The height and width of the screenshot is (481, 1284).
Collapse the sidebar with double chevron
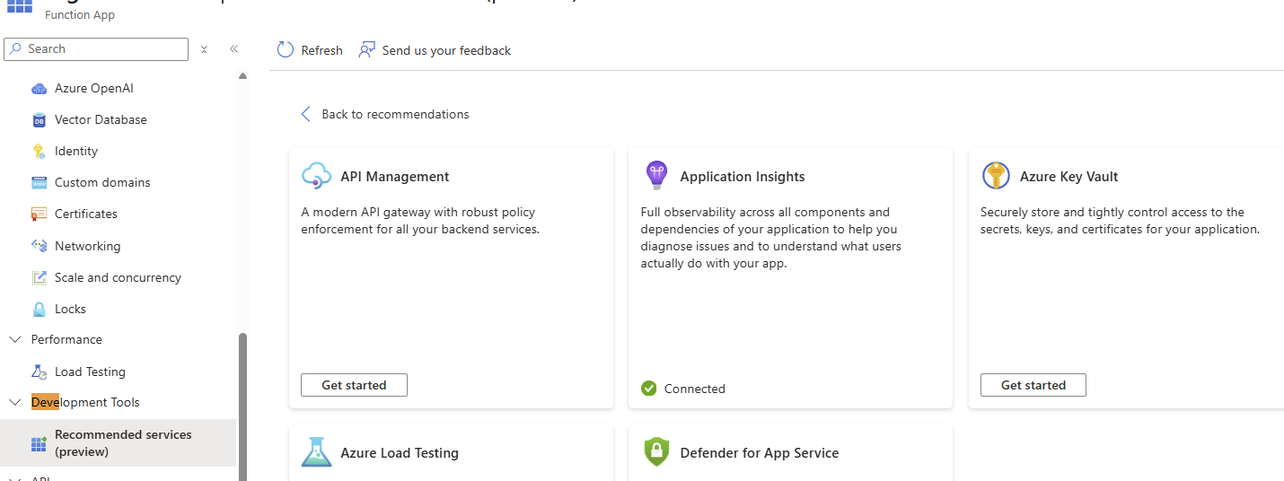pos(233,49)
